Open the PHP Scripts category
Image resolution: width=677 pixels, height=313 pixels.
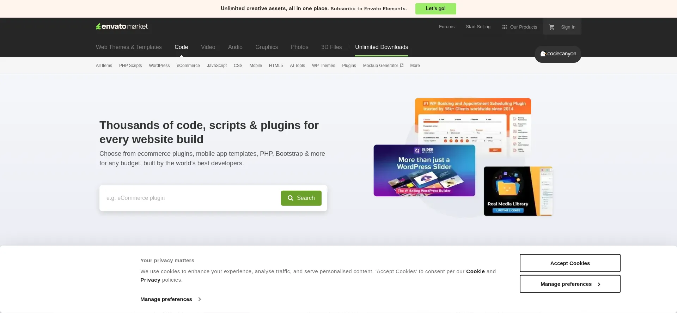pos(130,66)
